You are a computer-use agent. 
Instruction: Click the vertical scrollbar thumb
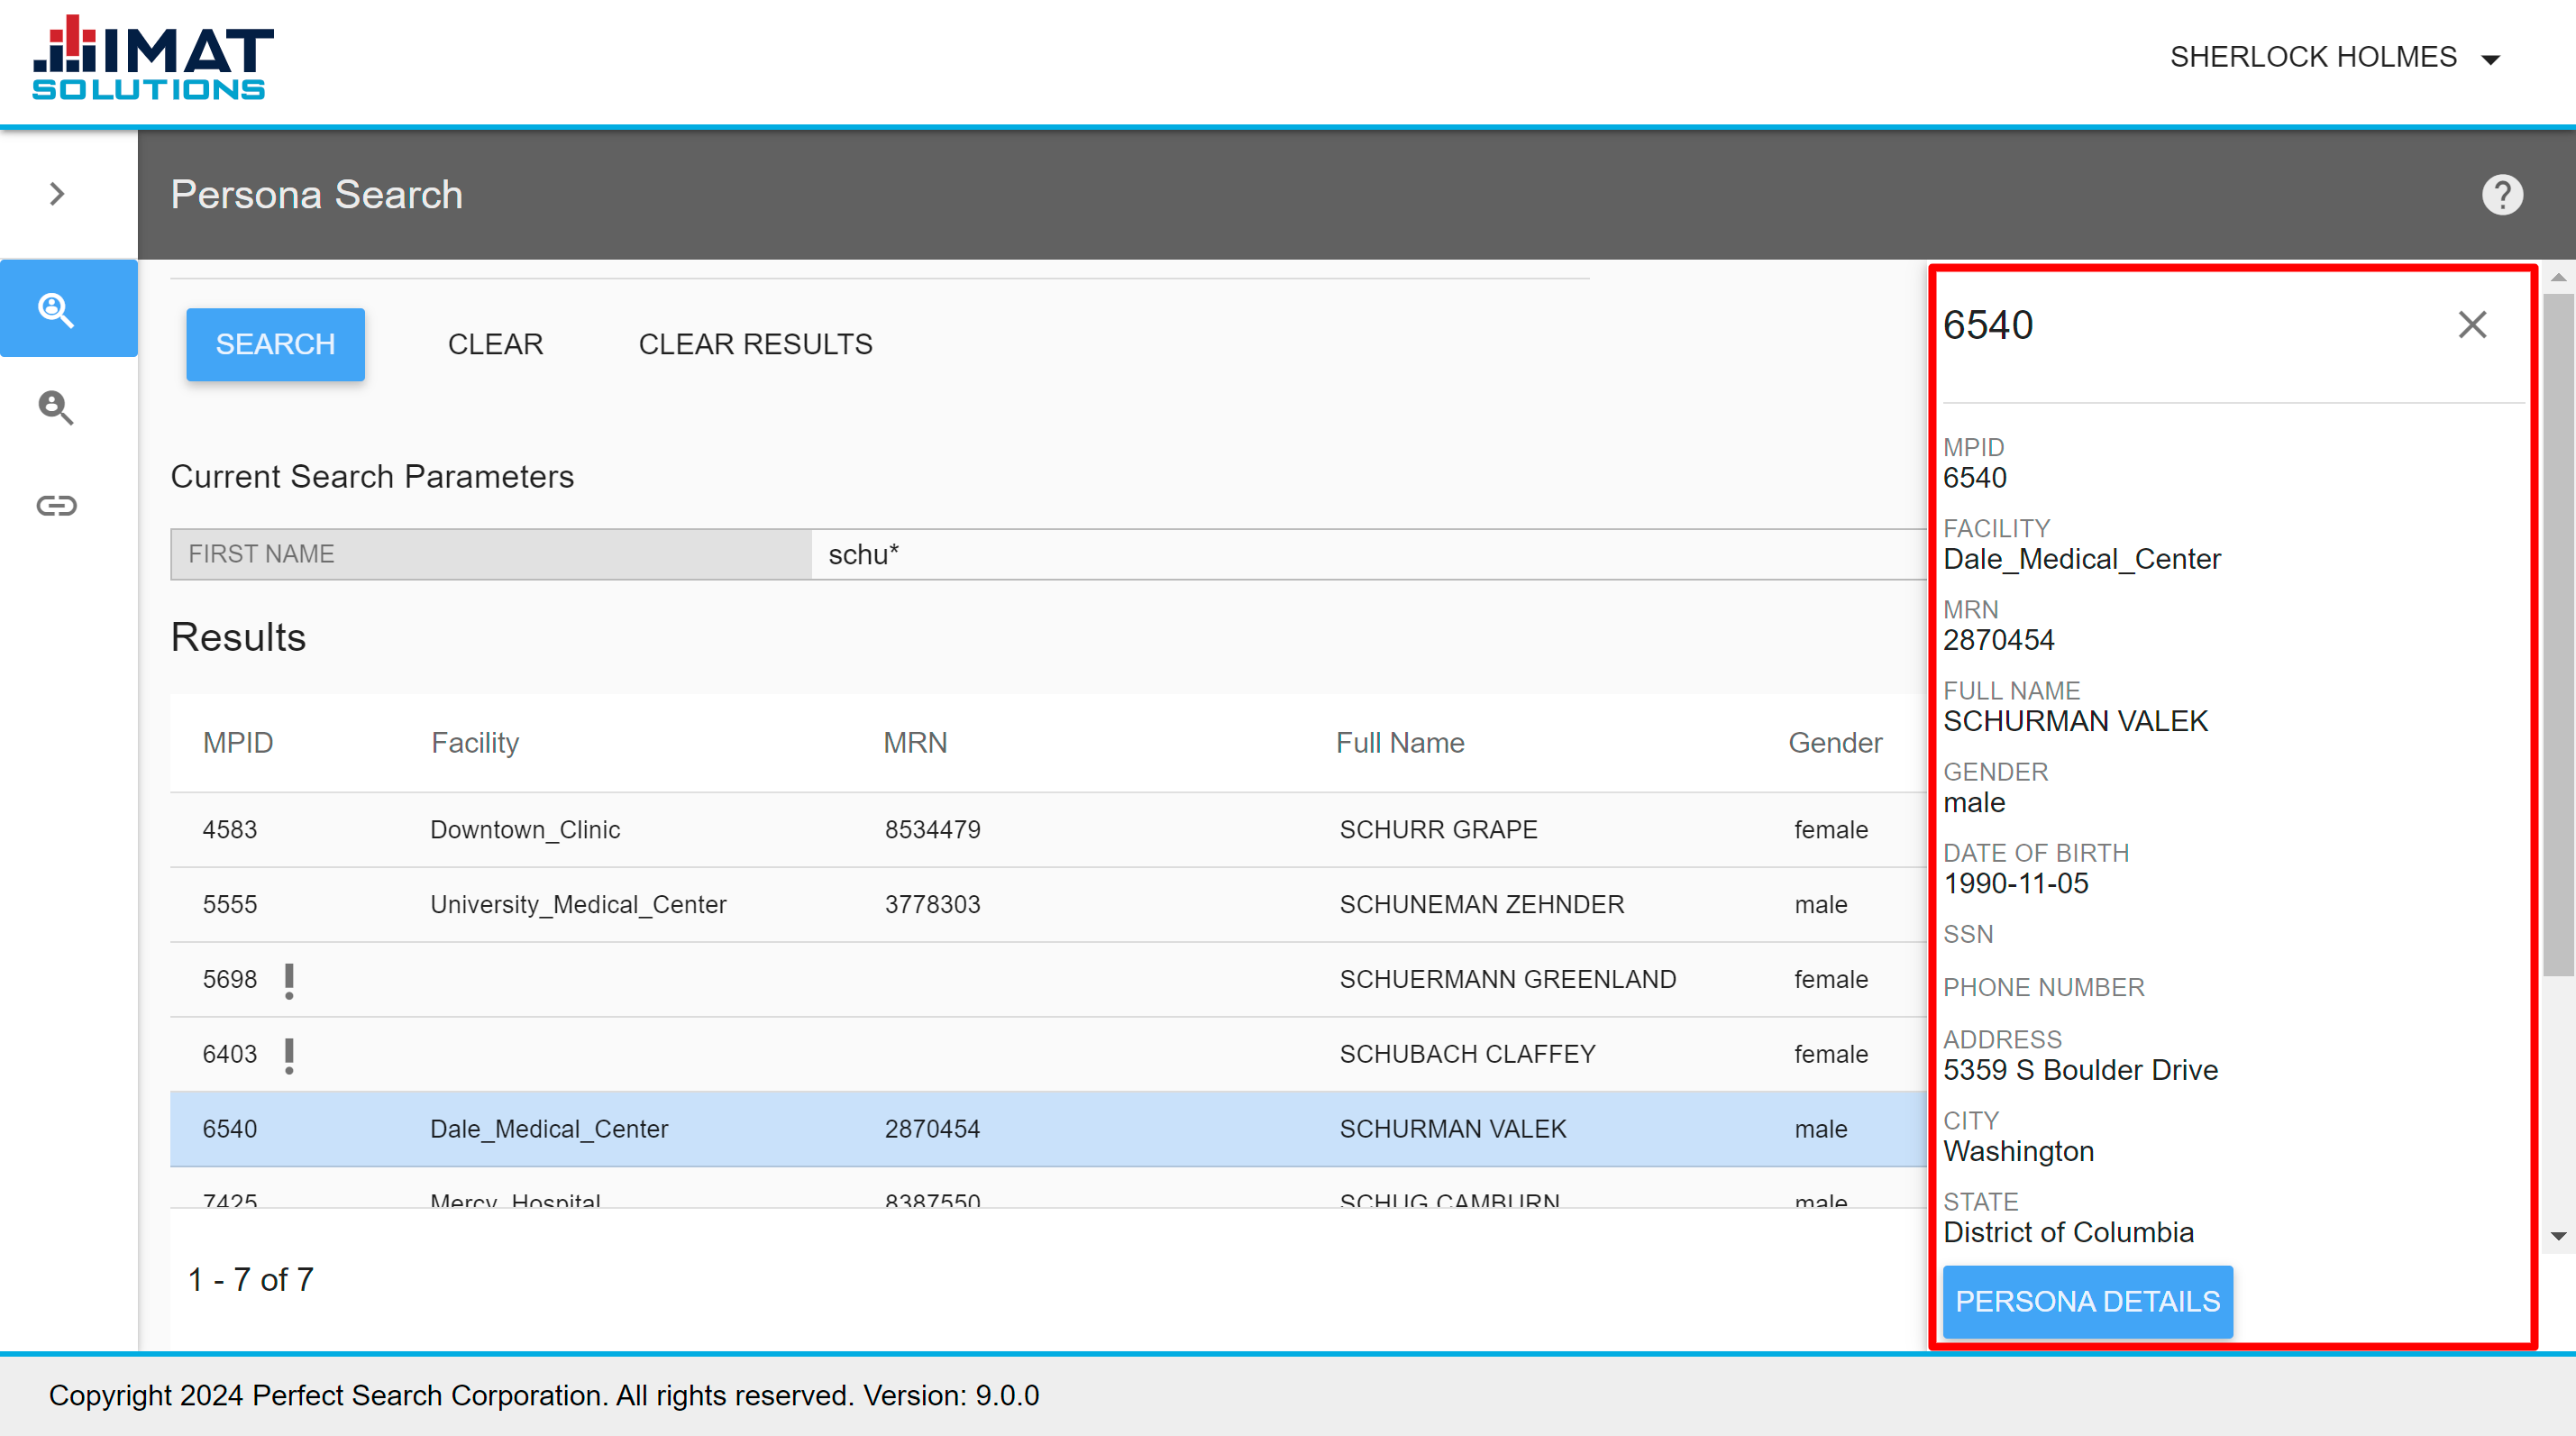point(2558,633)
